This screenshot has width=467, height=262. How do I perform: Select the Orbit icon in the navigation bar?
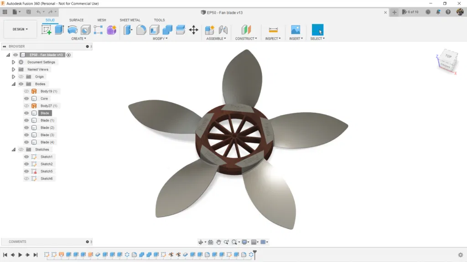[x=202, y=242]
